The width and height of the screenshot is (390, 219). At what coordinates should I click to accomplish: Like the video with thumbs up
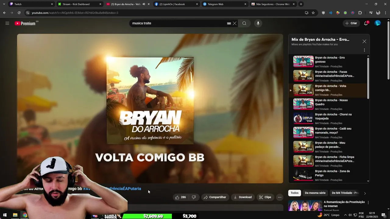tap(180, 197)
